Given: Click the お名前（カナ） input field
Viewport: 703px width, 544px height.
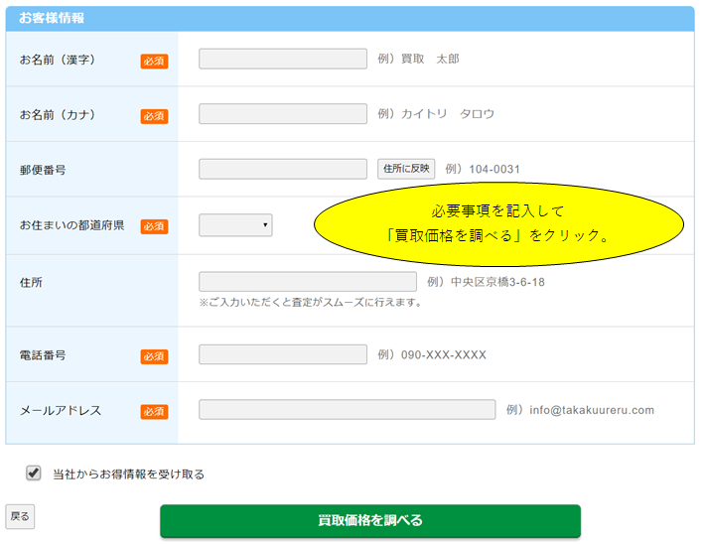Looking at the screenshot, I should tap(283, 114).
